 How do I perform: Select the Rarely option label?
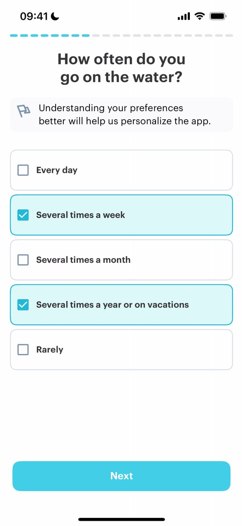(50, 349)
